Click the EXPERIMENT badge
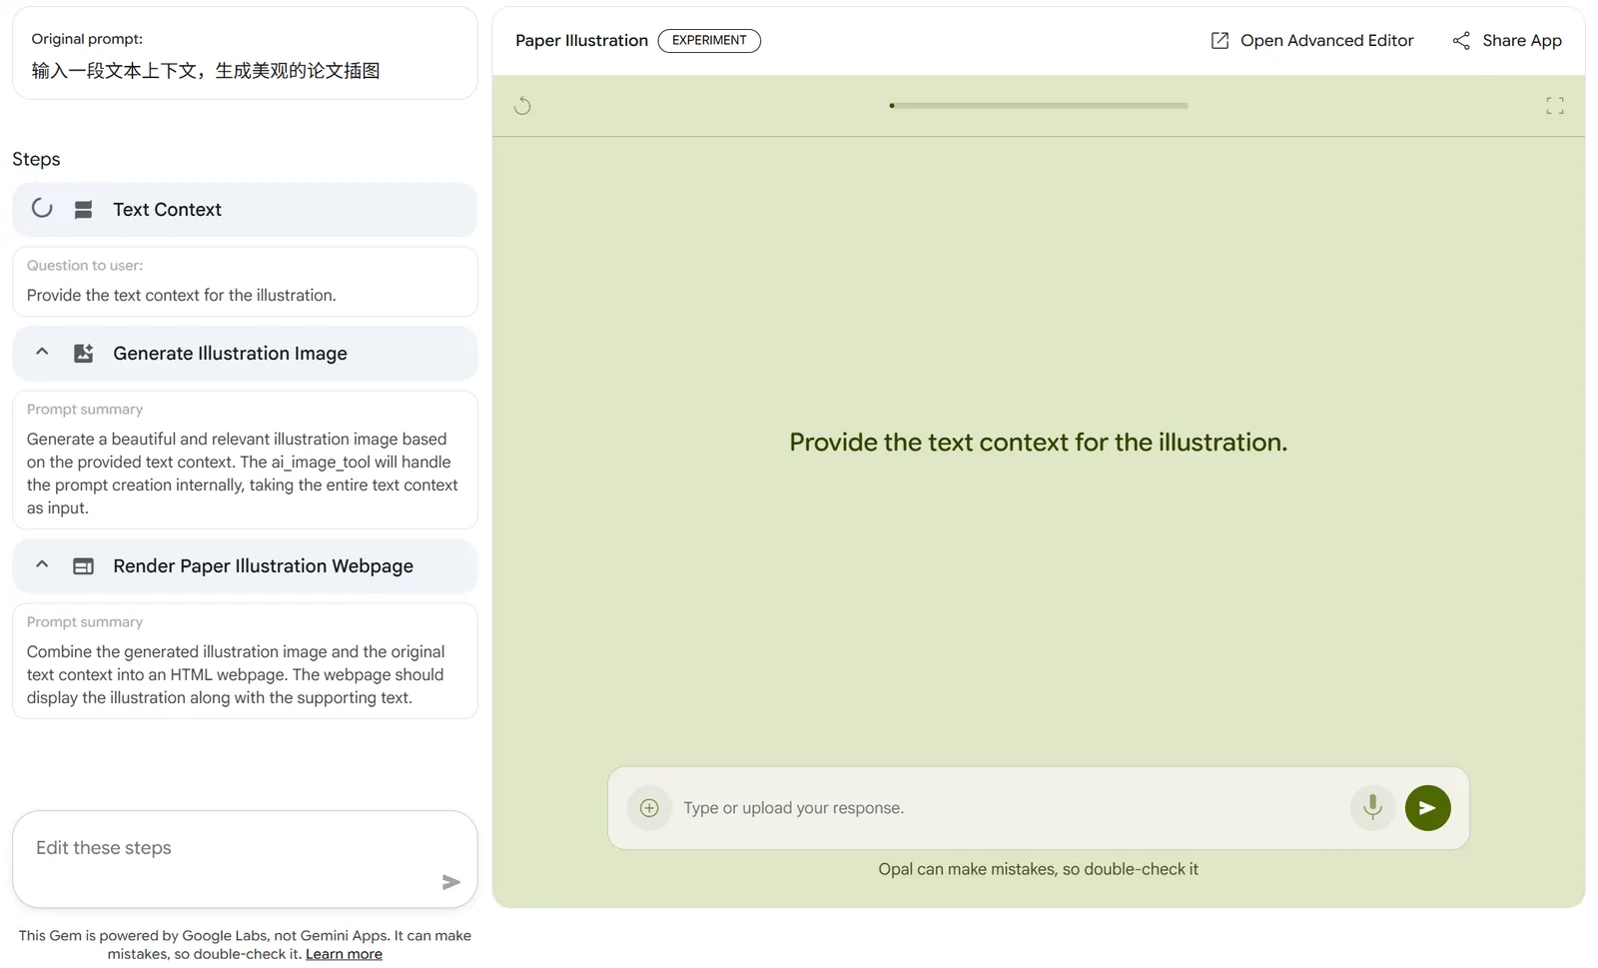1598x968 pixels. click(x=709, y=41)
